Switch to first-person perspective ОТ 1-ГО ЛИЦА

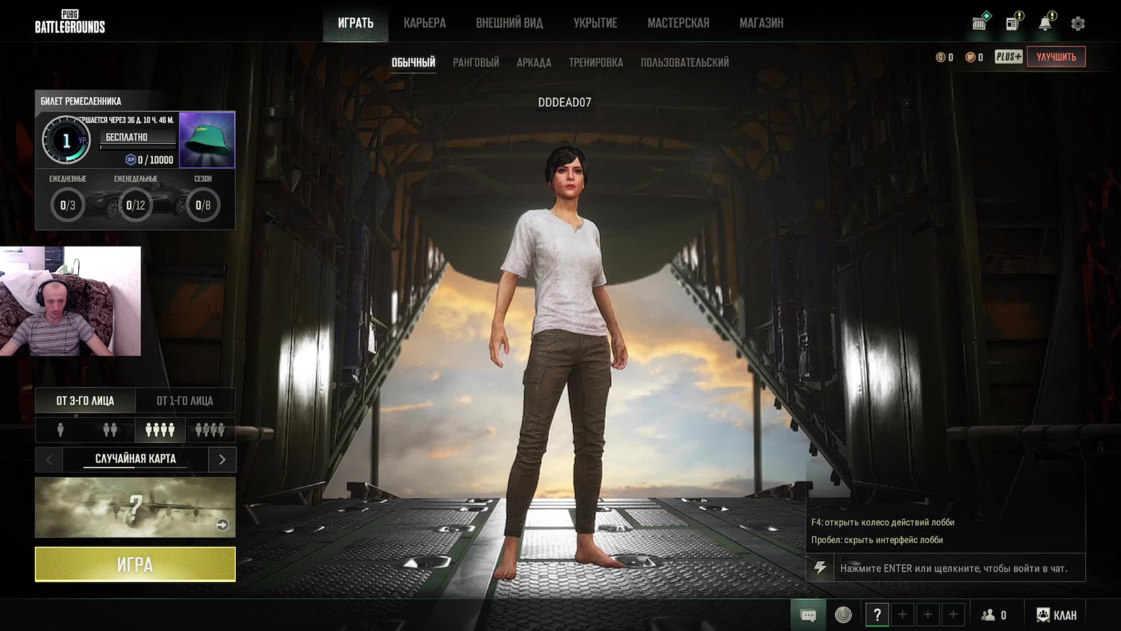pyautogui.click(x=185, y=401)
